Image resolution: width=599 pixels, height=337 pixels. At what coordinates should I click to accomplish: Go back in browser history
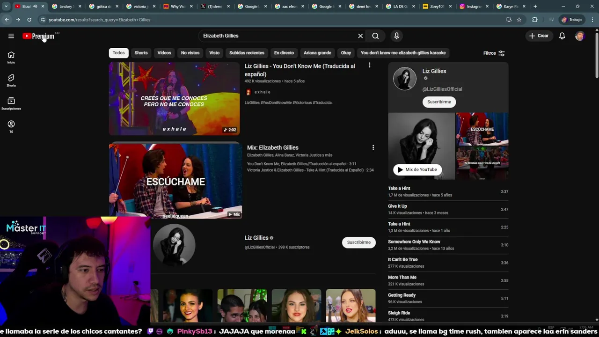pos(7,20)
